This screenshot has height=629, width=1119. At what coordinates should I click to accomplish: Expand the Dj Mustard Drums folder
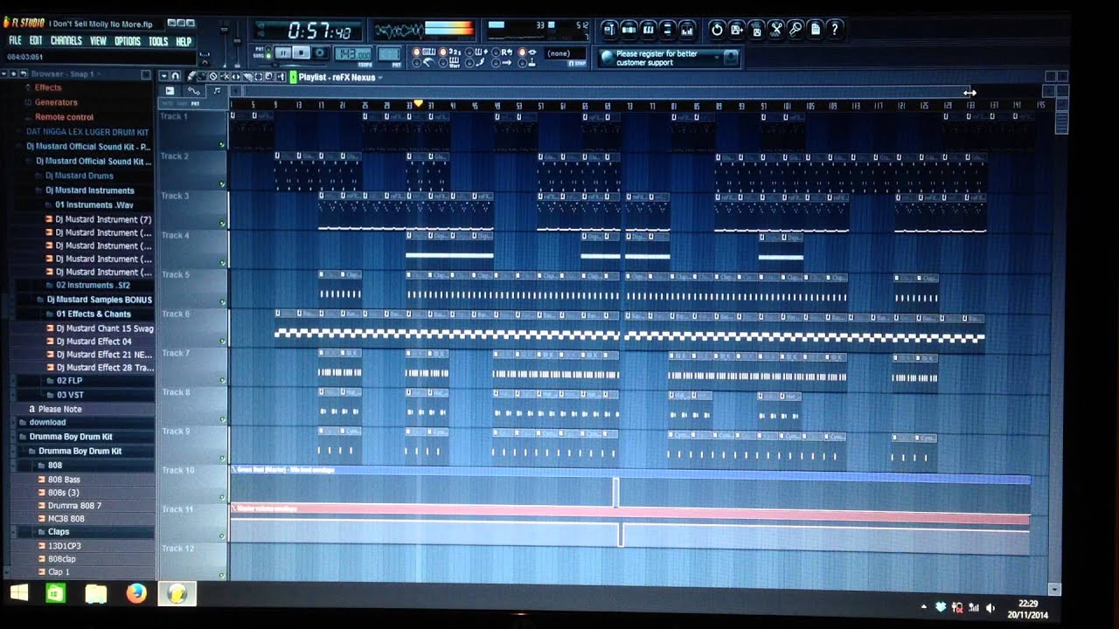(79, 176)
